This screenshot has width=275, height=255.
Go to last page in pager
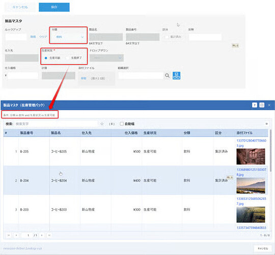point(49,235)
